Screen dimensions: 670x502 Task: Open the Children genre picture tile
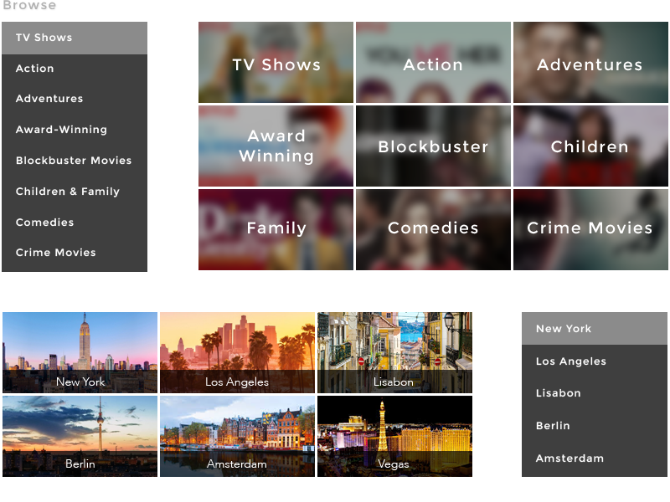(x=590, y=146)
